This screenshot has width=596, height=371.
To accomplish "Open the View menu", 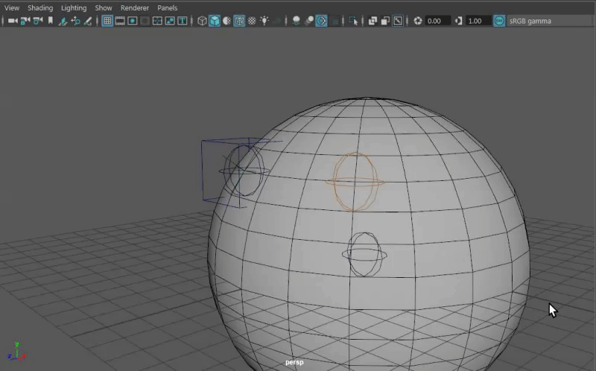I will 12,7.
